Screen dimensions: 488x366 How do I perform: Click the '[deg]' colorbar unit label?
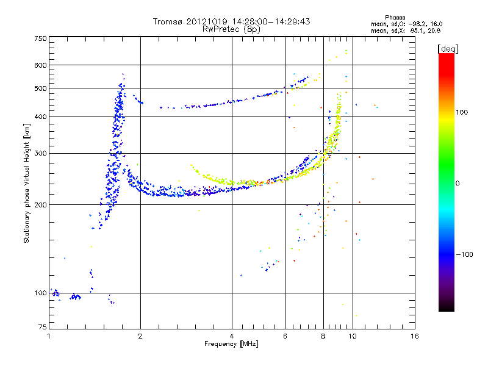pyautogui.click(x=448, y=49)
